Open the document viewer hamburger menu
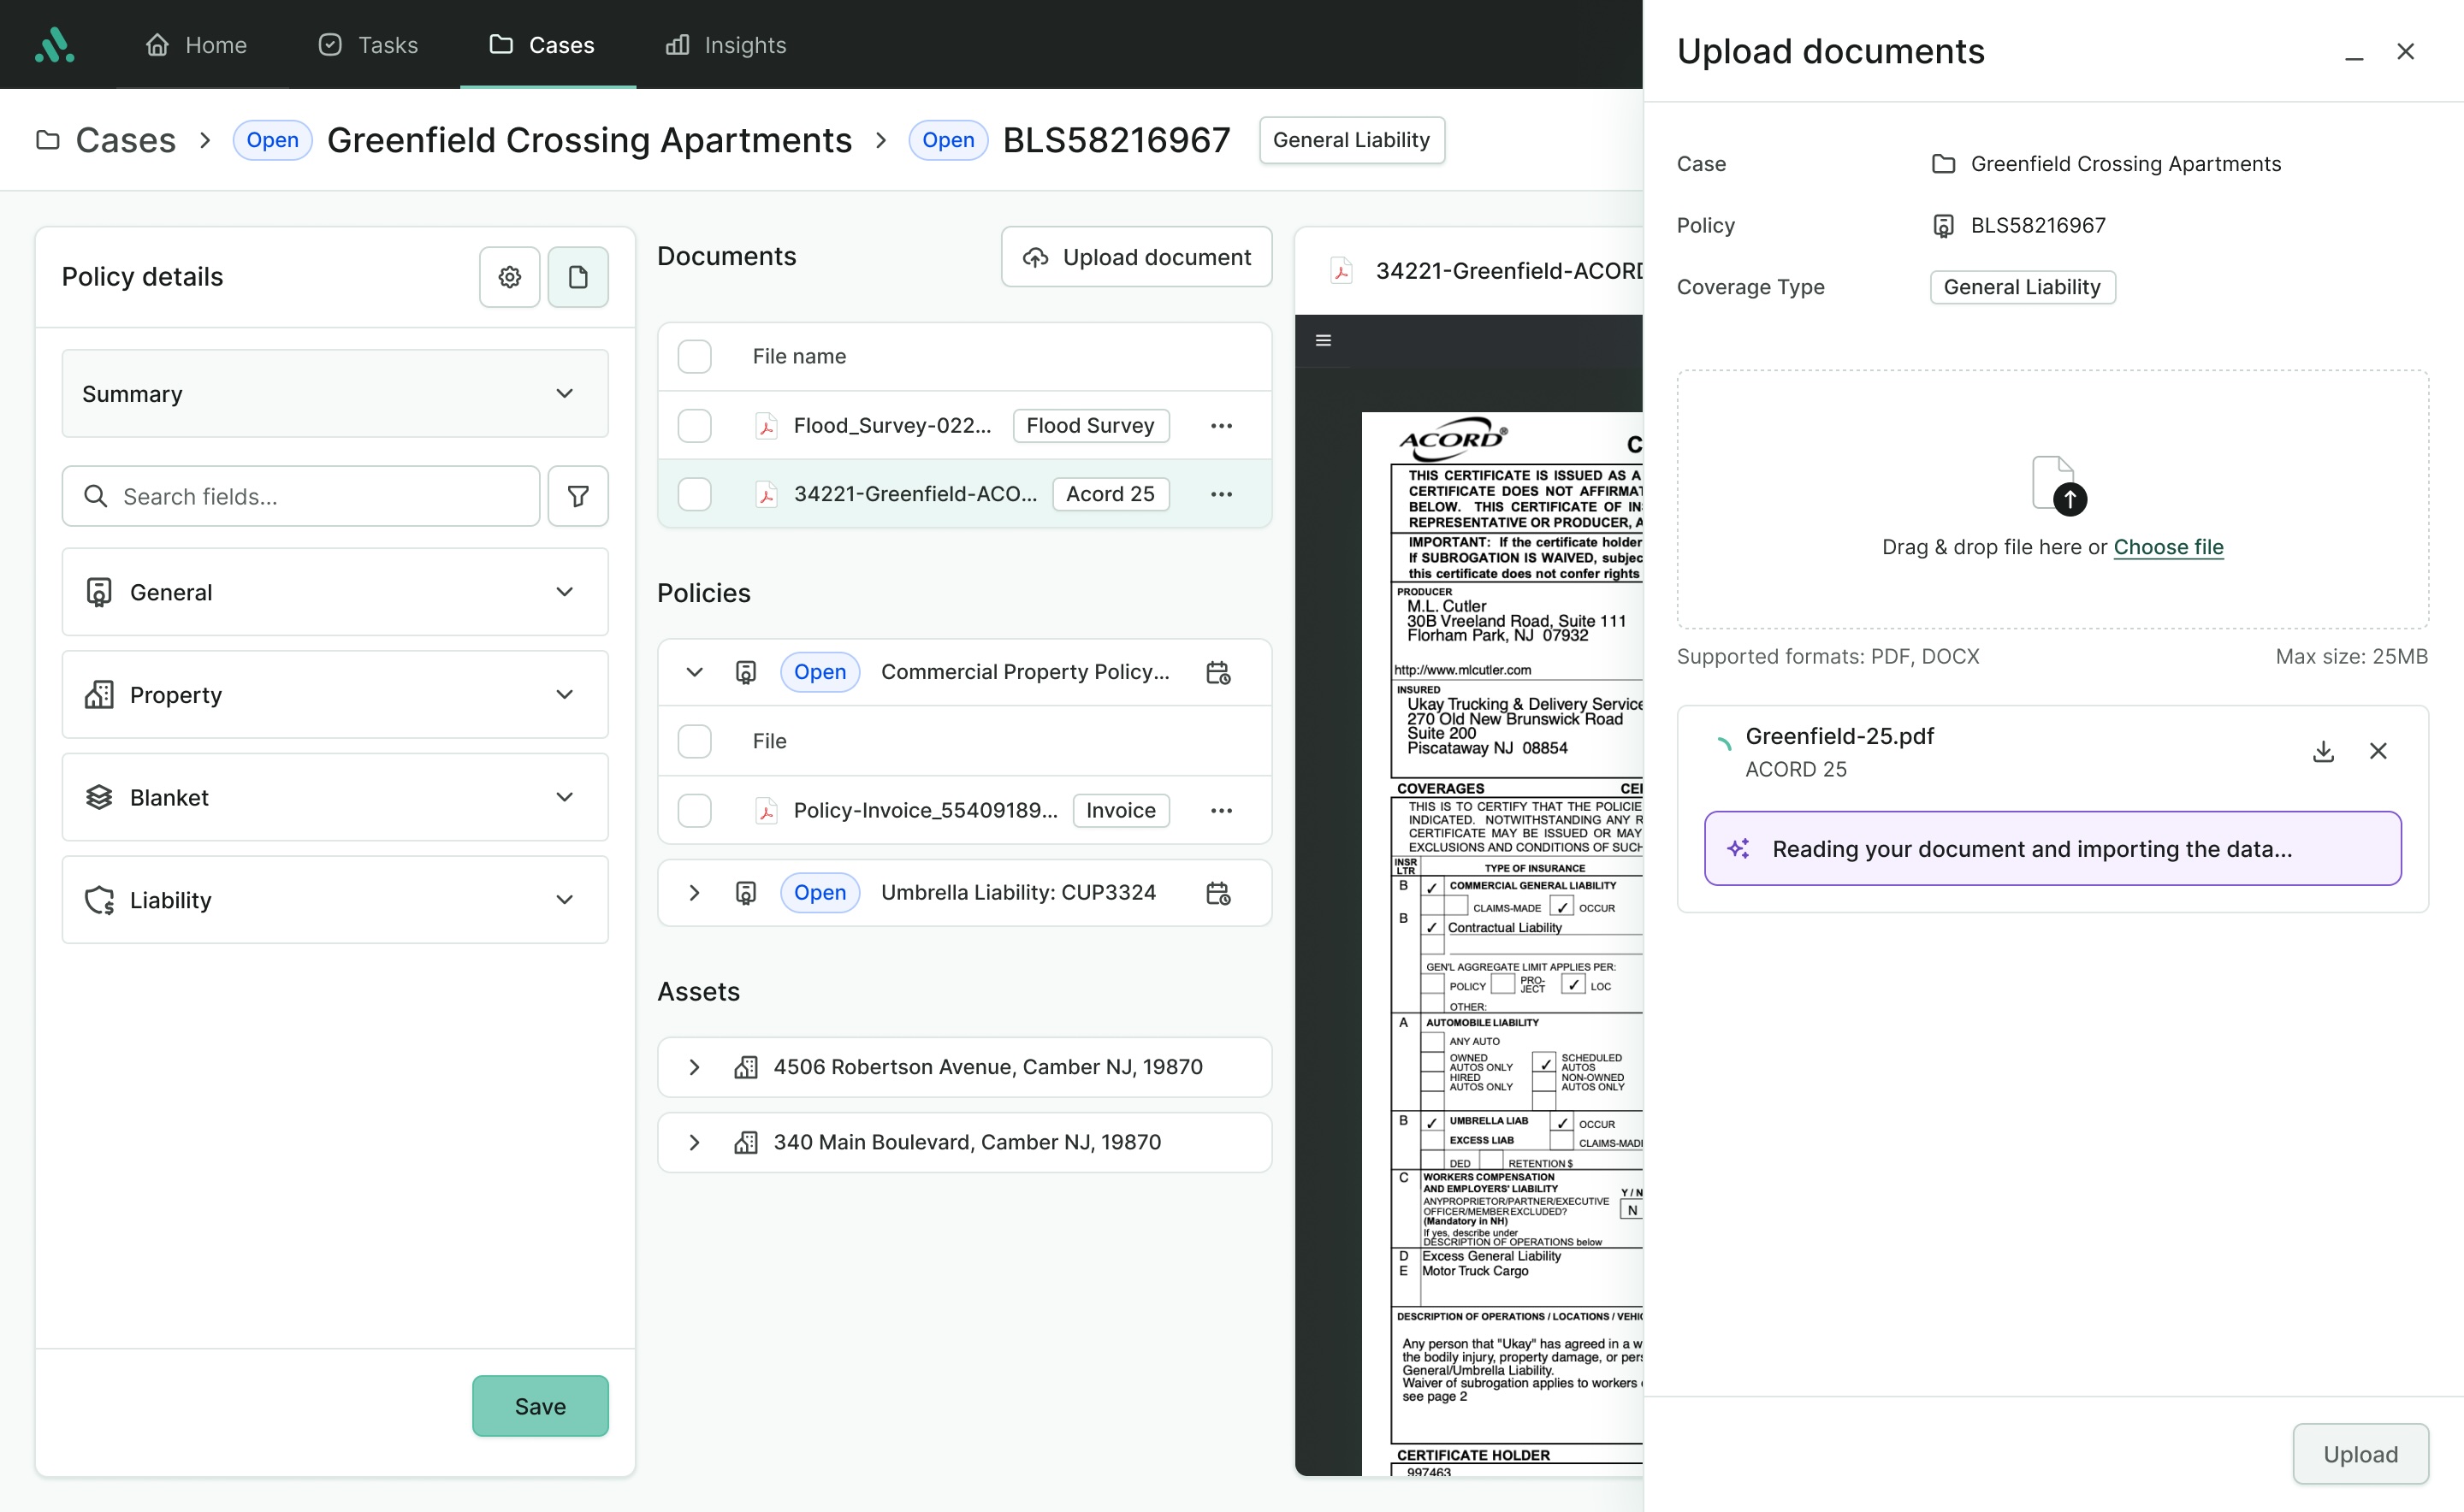This screenshot has width=2464, height=1512. (x=1323, y=340)
